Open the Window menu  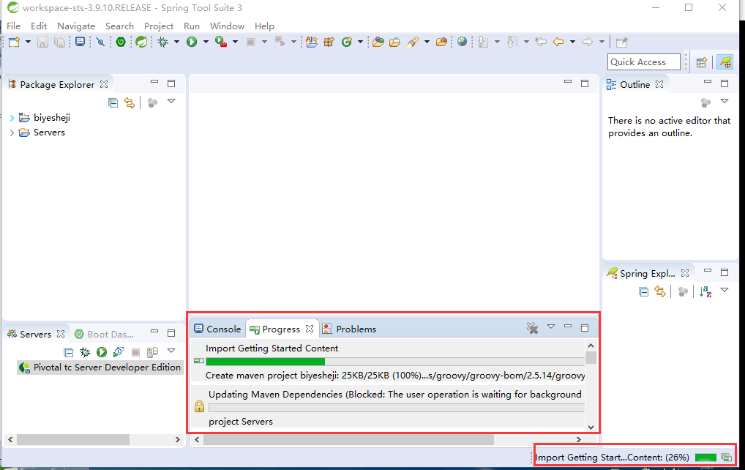[x=227, y=26]
